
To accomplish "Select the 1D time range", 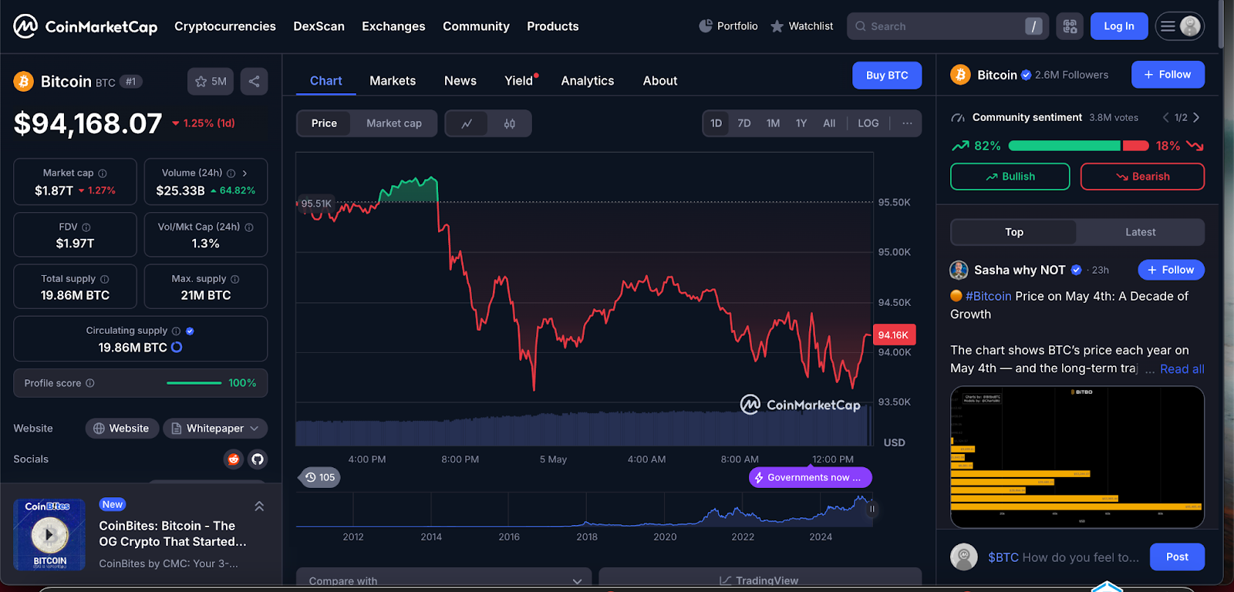I will point(716,123).
